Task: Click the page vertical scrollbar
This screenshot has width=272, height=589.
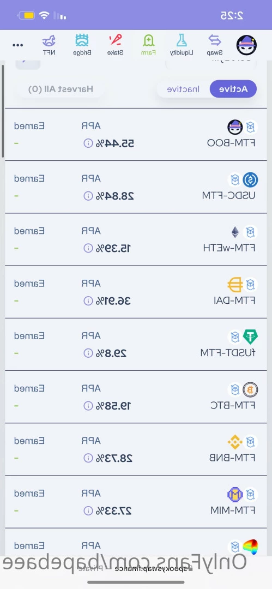Action: point(3,111)
